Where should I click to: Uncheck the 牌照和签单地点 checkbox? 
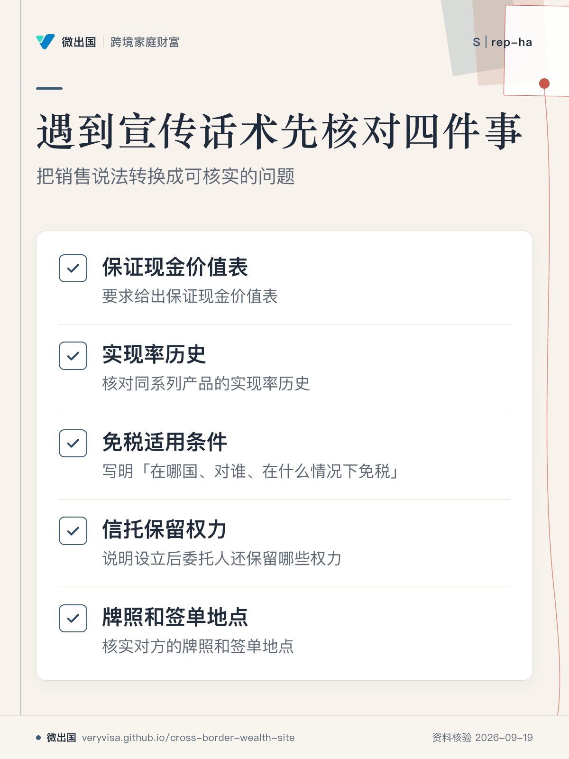[73, 618]
